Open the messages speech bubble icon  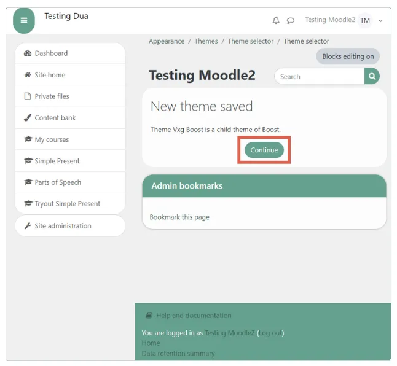tap(291, 20)
